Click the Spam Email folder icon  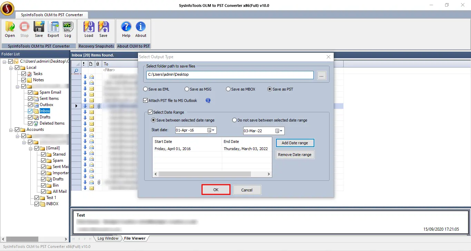point(36,92)
